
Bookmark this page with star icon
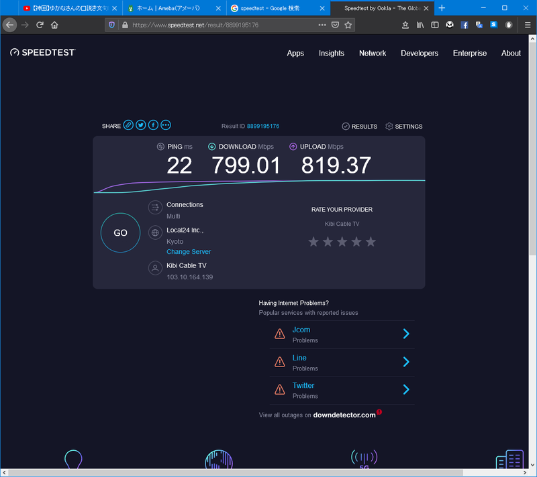pyautogui.click(x=348, y=25)
